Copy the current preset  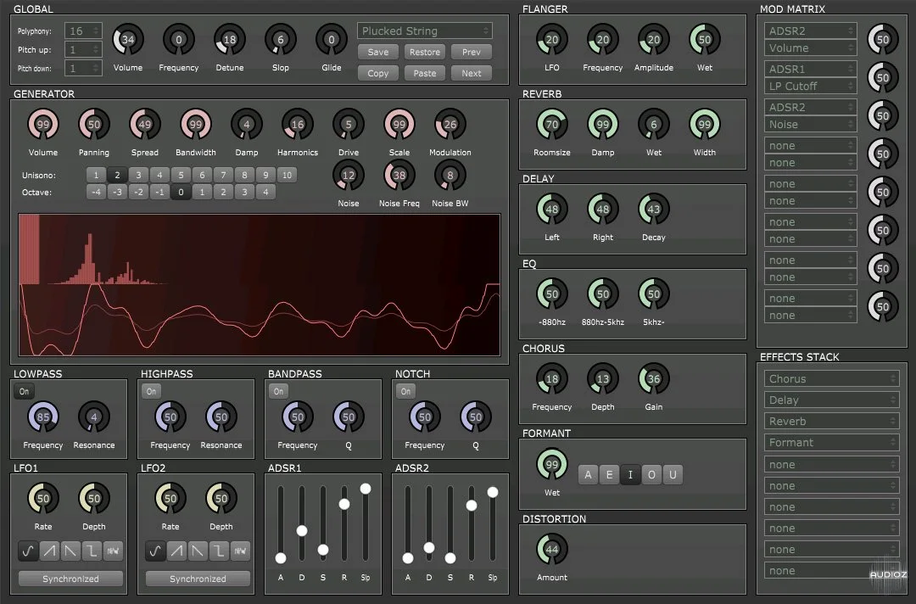click(x=378, y=73)
